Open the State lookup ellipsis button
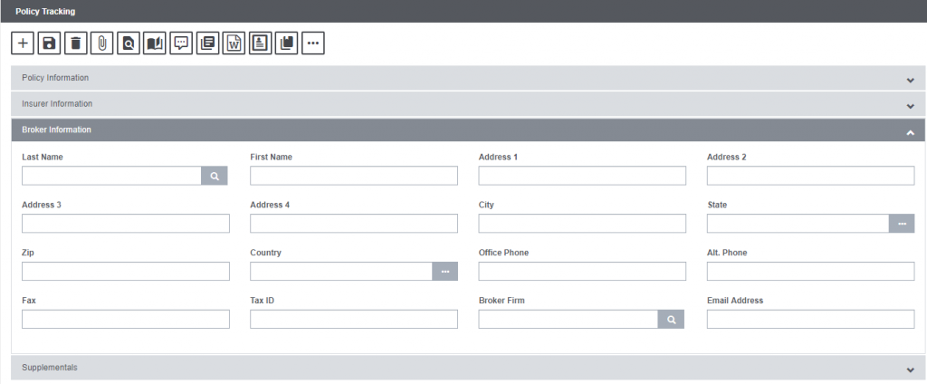This screenshot has width=927, height=384. 902,224
